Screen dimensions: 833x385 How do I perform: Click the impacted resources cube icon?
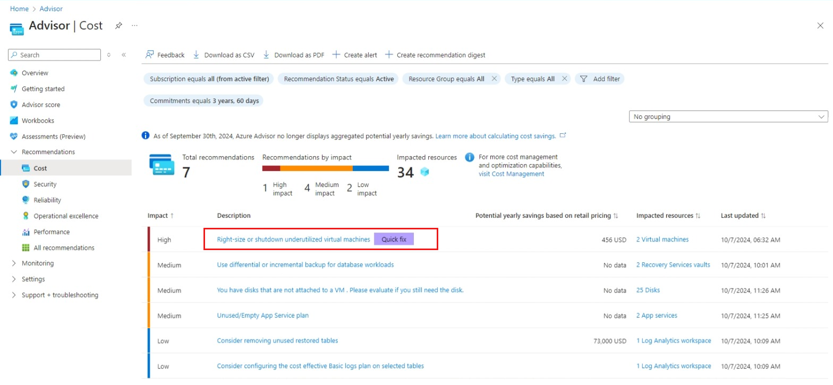click(x=424, y=172)
